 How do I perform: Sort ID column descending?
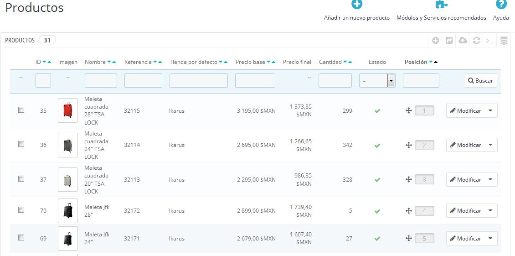tap(44, 62)
